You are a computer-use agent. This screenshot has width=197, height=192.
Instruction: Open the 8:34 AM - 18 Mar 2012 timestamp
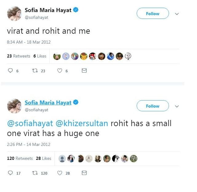(x=29, y=42)
